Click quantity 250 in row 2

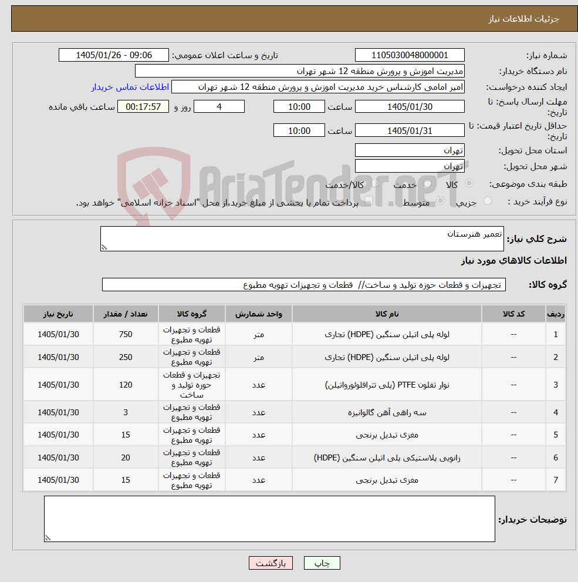(126, 357)
